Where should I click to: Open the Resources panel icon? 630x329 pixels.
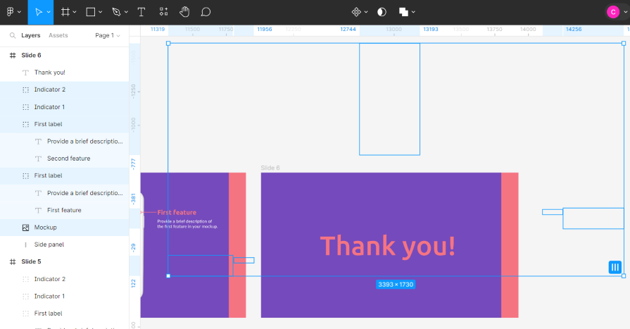[163, 12]
